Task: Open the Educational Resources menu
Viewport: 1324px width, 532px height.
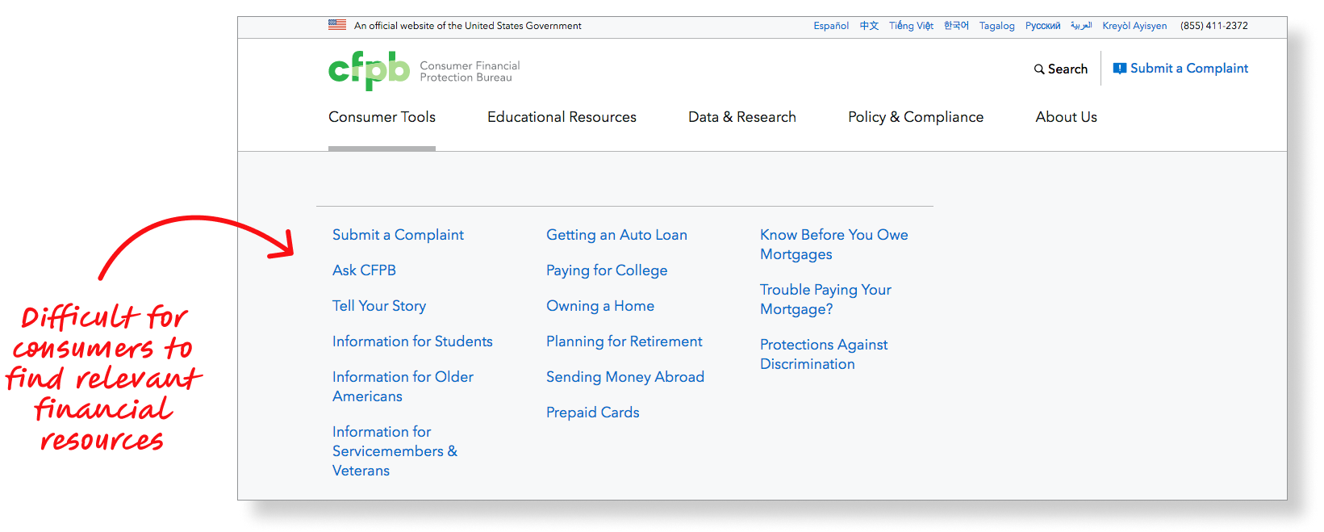Action: (x=562, y=117)
